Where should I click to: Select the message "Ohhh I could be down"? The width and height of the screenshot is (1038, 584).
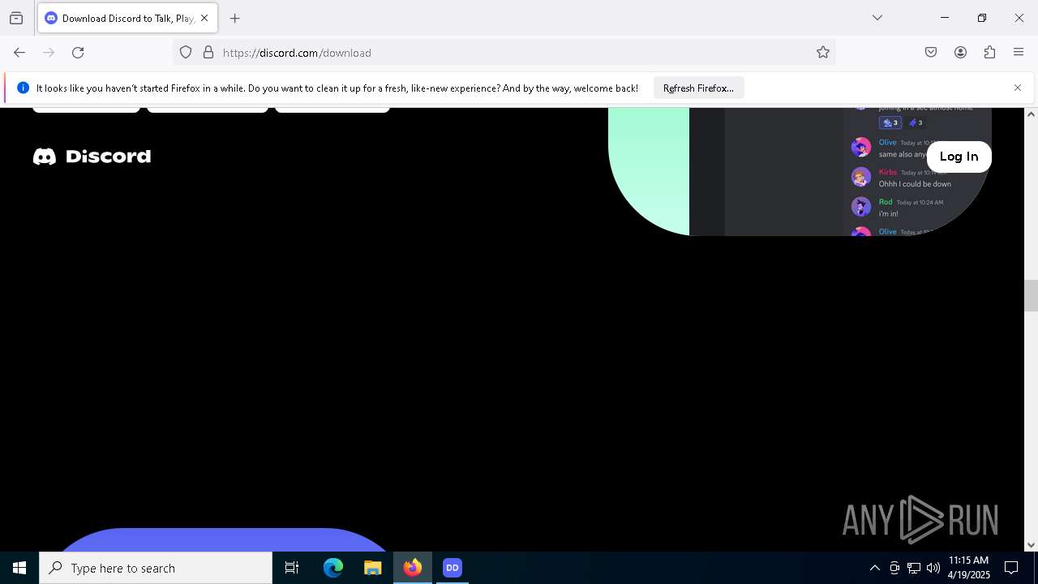coord(915,184)
